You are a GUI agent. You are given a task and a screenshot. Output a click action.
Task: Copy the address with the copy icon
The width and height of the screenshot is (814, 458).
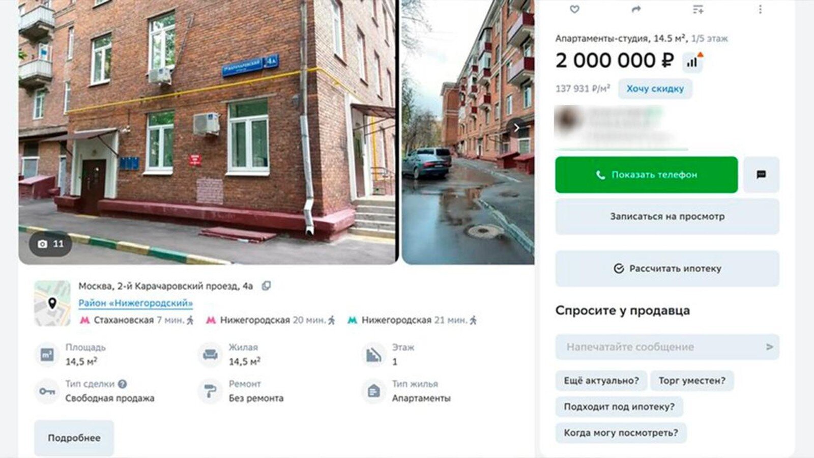pyautogui.click(x=266, y=286)
